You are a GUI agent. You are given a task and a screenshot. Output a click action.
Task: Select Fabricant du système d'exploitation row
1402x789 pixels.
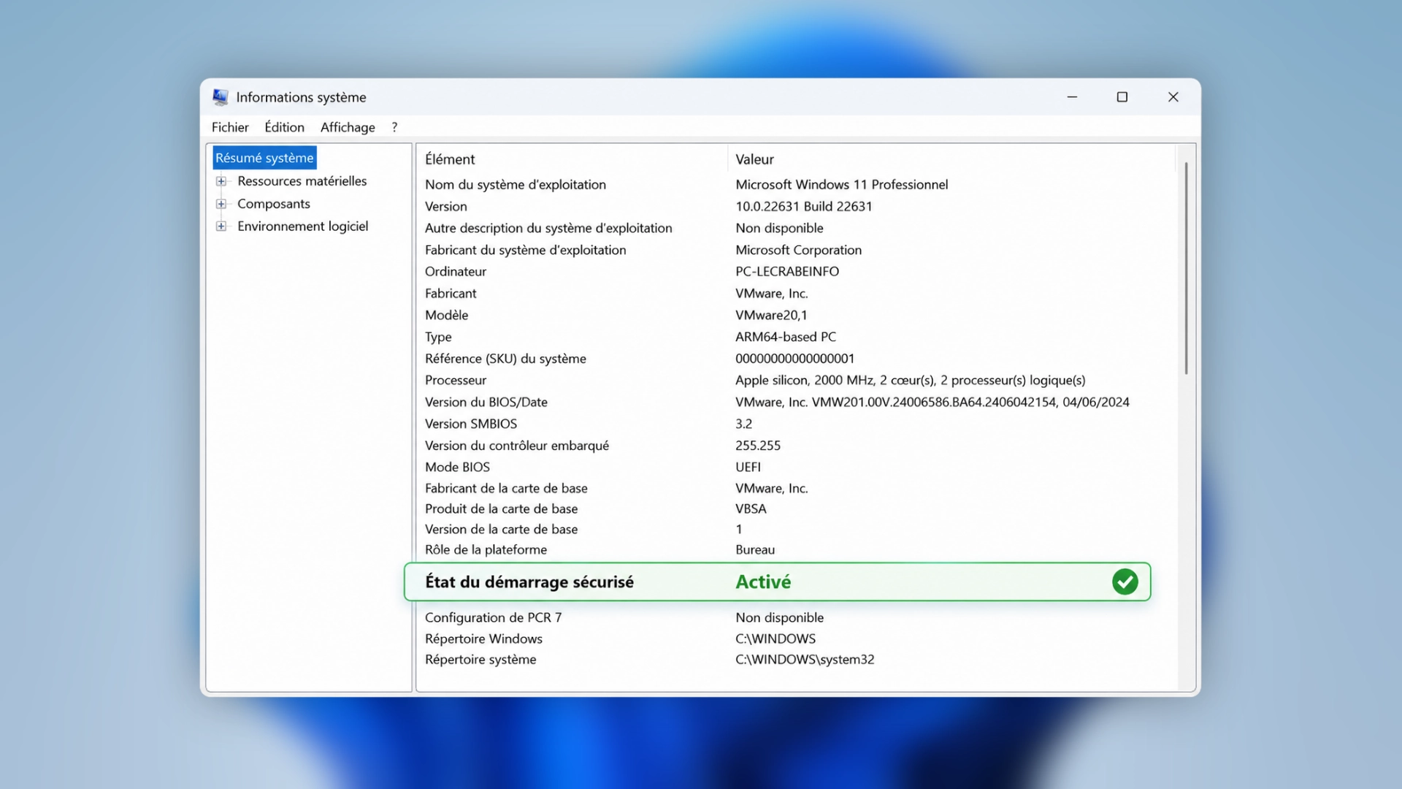click(526, 250)
